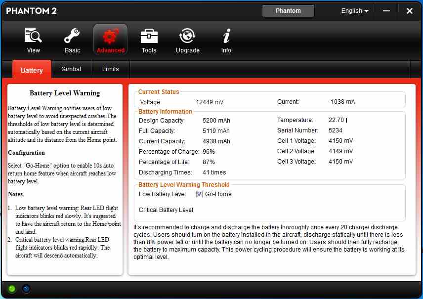Viewport: 423px width, 299px height.
Task: Click the Battery Level Warning heading
Action: pos(65,93)
